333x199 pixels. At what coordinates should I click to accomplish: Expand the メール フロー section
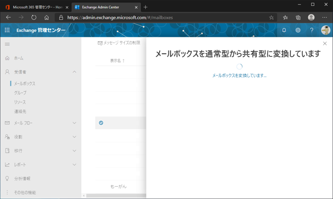(x=74, y=123)
